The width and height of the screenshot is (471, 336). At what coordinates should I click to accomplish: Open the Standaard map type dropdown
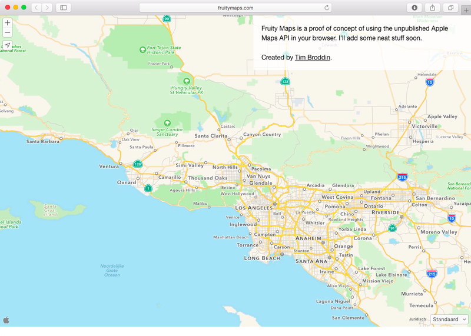click(449, 319)
